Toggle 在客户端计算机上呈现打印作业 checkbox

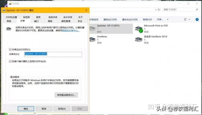click(10, 61)
